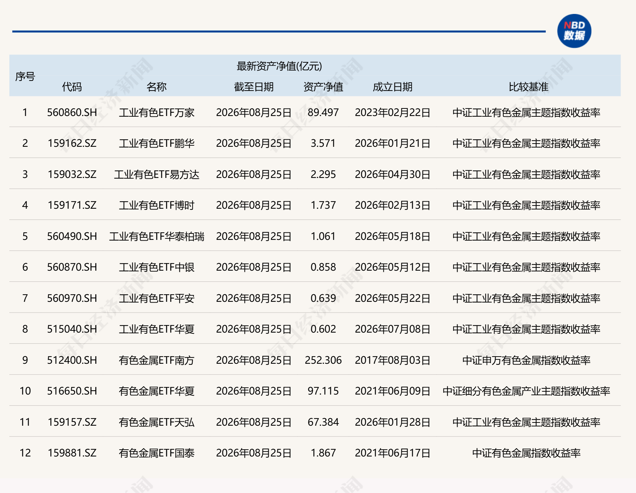Click inception date 2023年02月22日

[393, 112]
